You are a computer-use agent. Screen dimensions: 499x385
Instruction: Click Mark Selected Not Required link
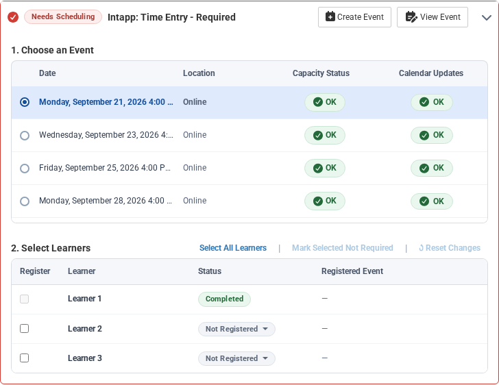point(343,248)
